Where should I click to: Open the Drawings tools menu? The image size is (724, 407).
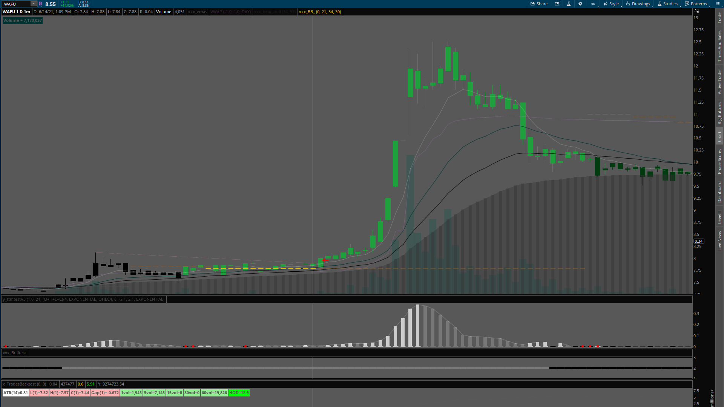[638, 4]
